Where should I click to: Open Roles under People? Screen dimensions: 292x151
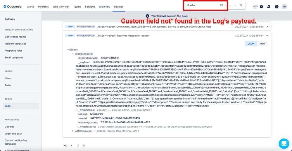click(x=8, y=85)
